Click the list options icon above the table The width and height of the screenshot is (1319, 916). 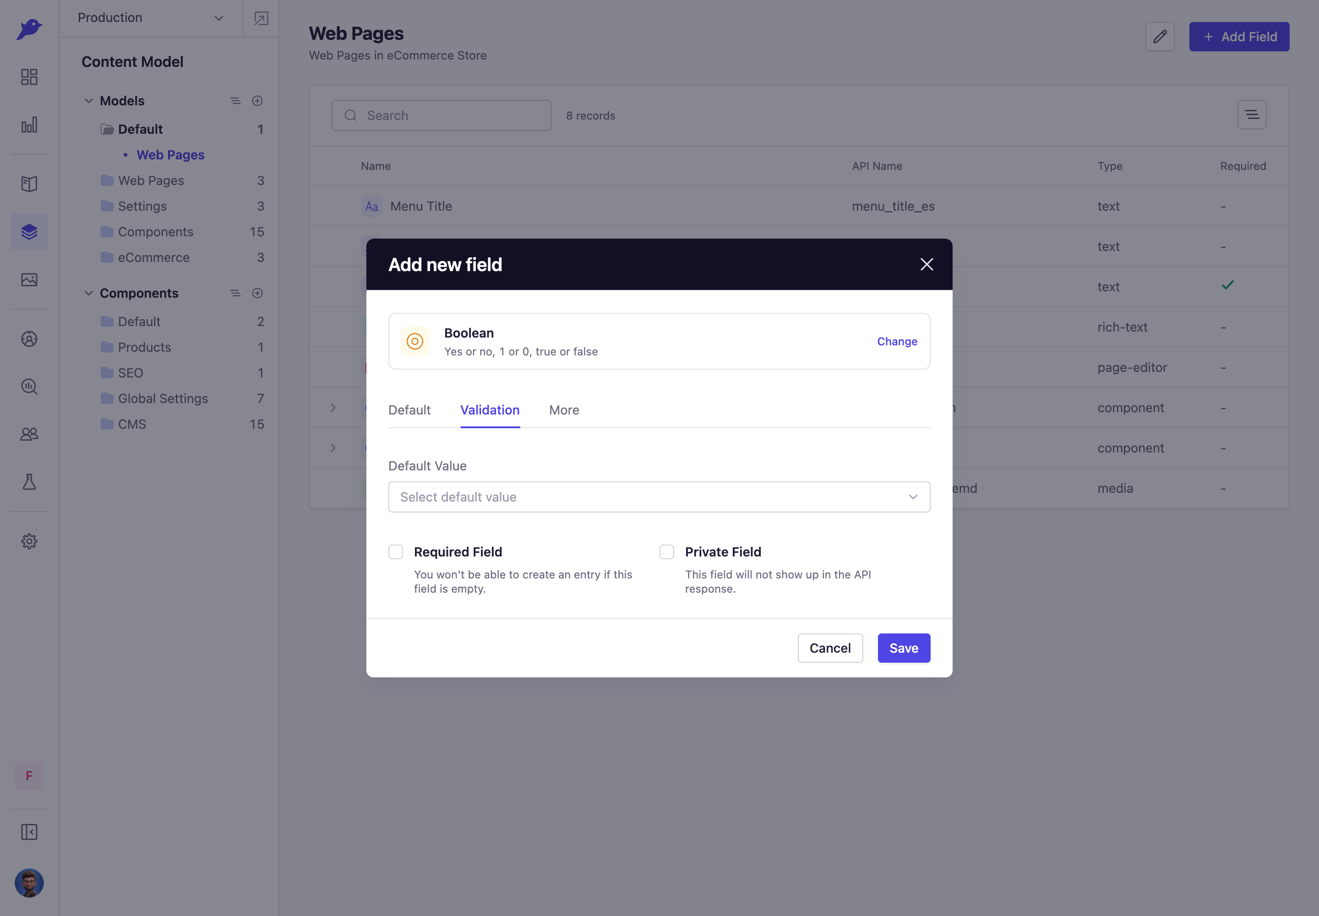[1252, 115]
